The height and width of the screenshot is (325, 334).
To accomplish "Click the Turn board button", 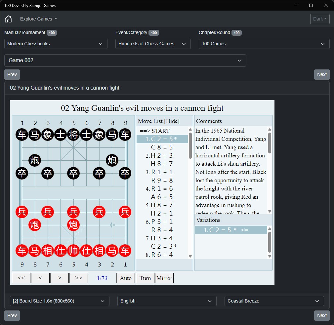I will (145, 278).
